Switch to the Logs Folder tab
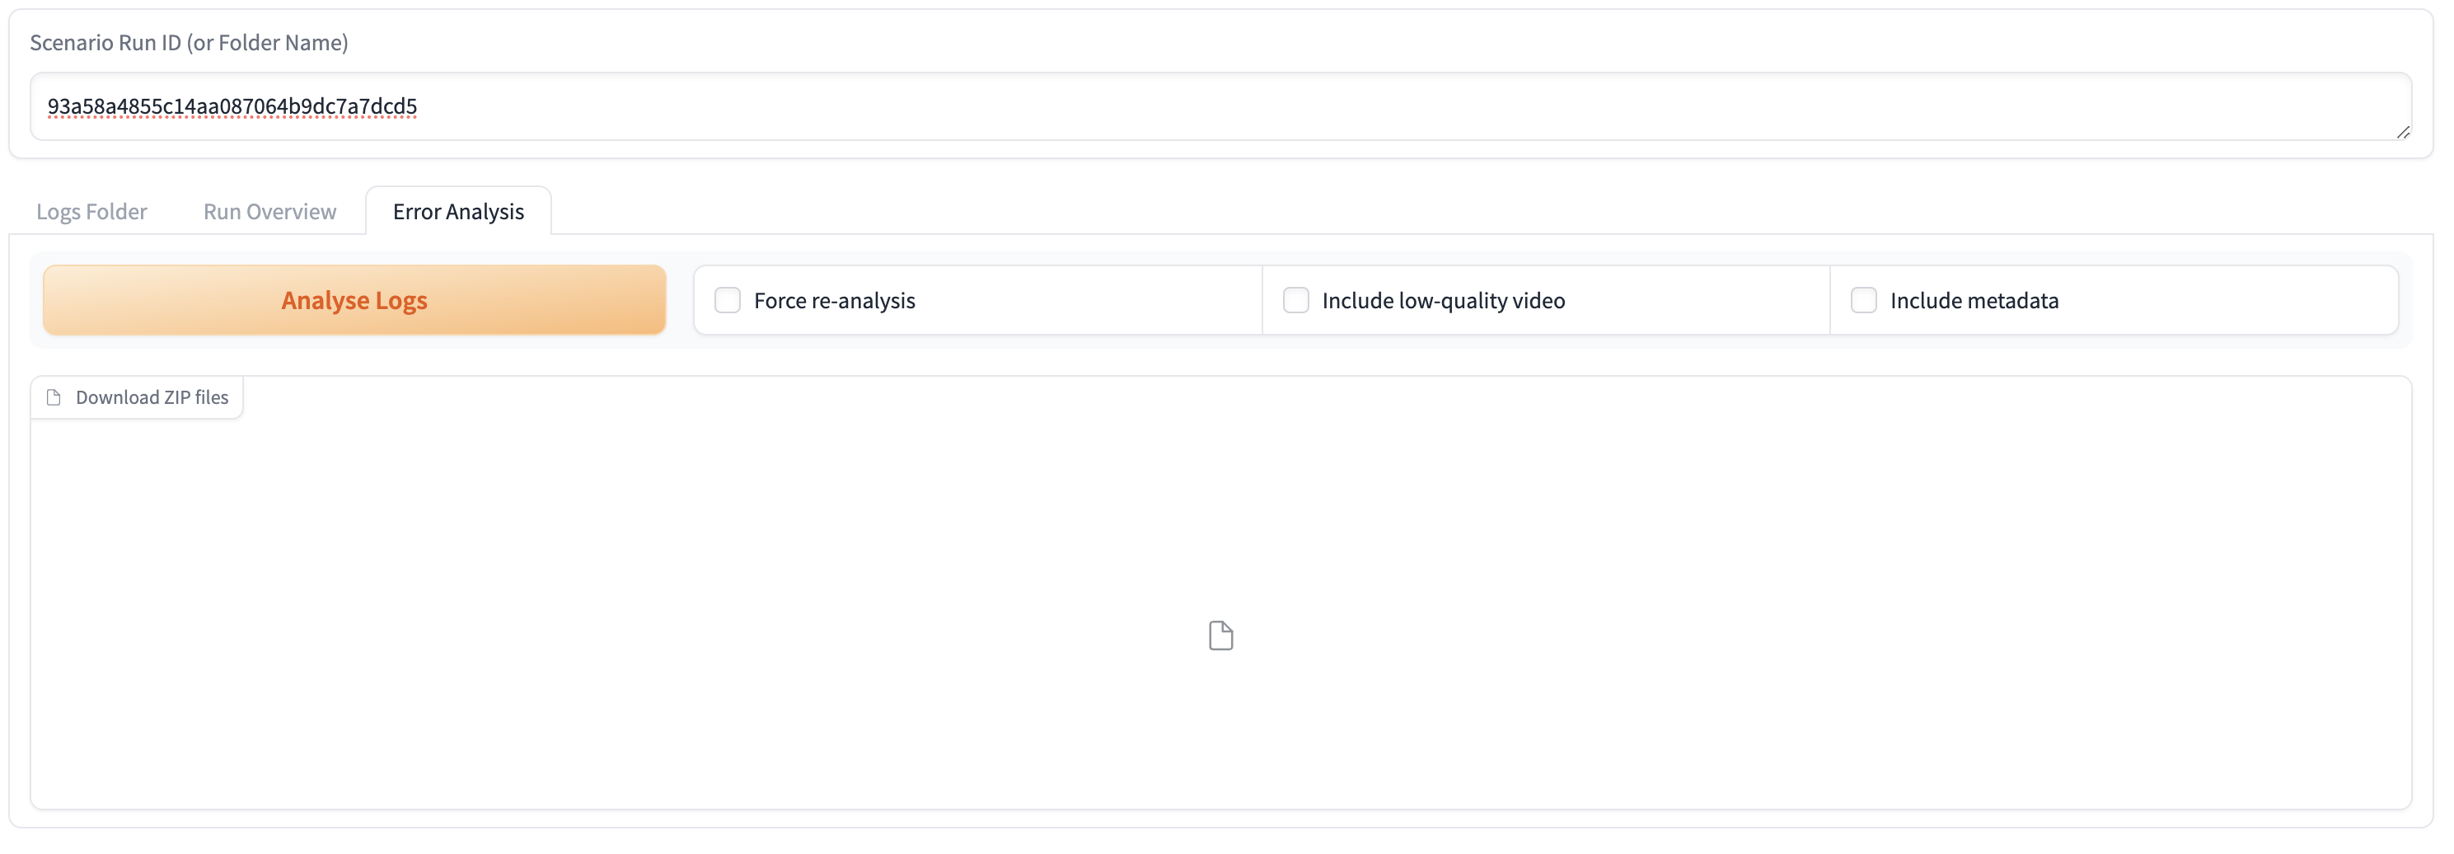2454x854 pixels. [91, 212]
